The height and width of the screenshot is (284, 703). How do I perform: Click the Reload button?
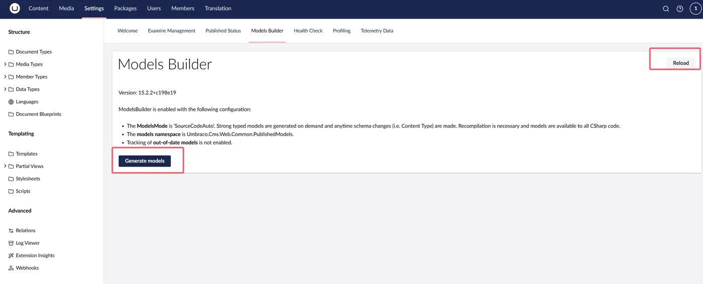[681, 63]
